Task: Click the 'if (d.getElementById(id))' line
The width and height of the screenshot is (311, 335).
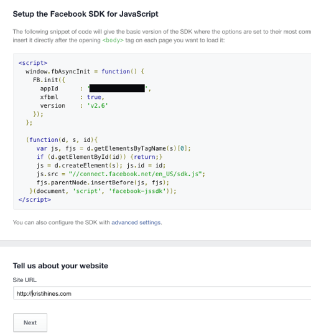Action: coord(100,157)
